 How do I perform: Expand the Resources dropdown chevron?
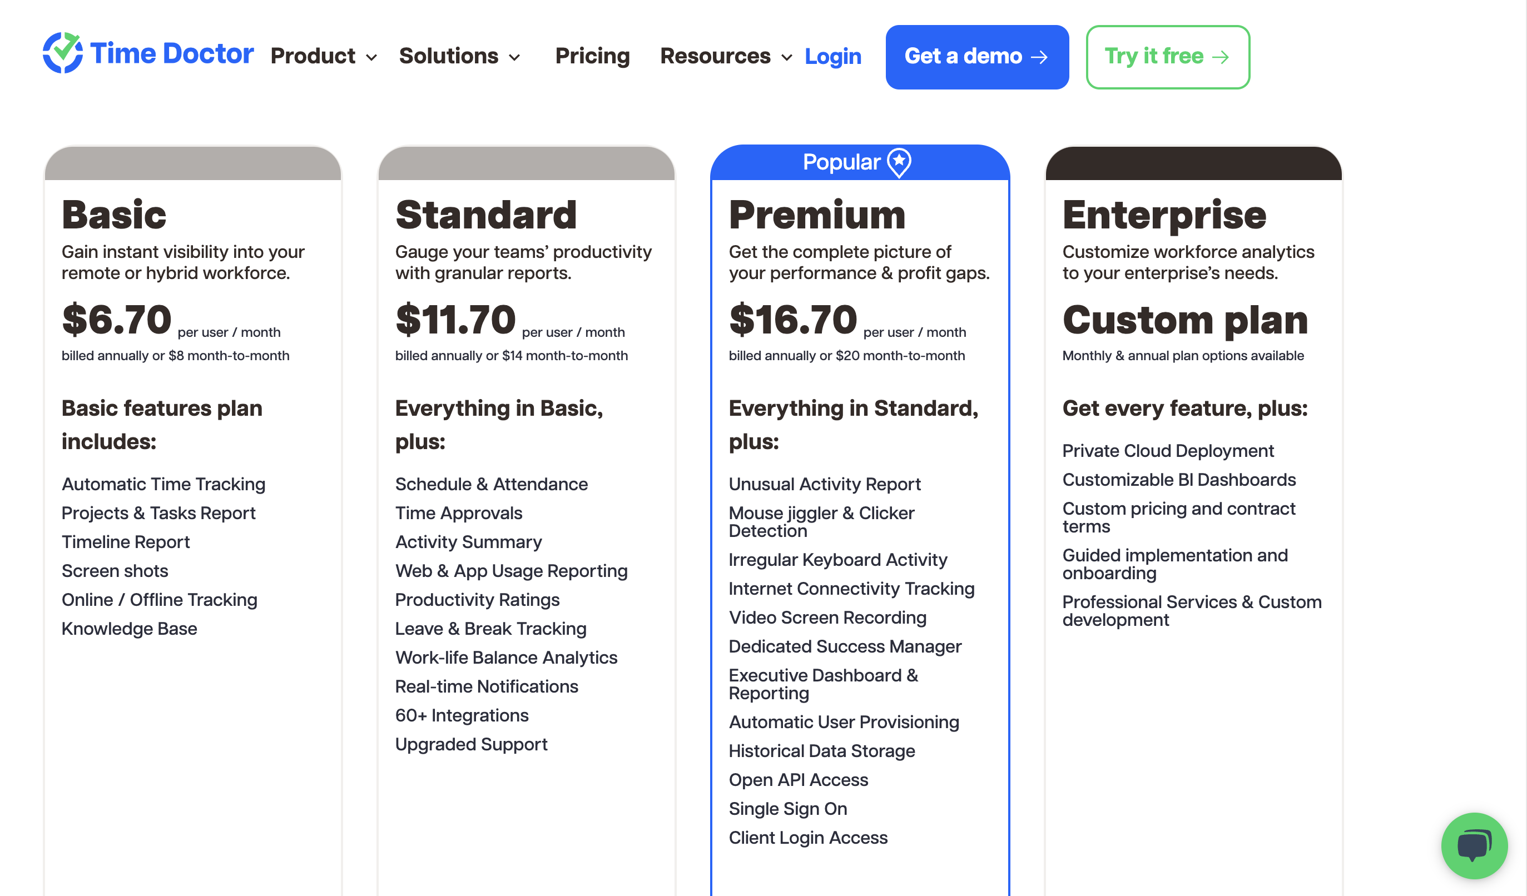pos(786,58)
